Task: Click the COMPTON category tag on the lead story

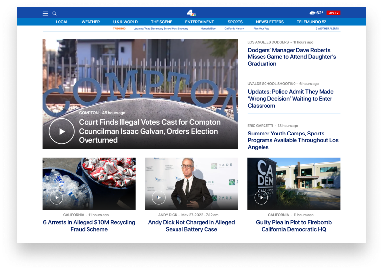Action: click(88, 113)
